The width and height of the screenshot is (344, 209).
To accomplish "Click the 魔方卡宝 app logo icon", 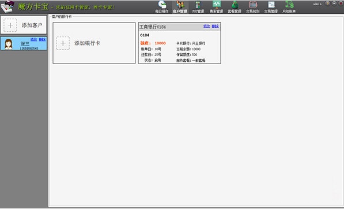I will (x=7, y=6).
